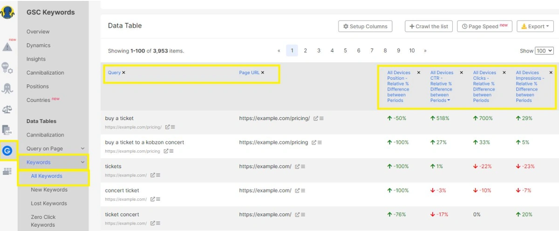Screen dimensions: 559x231
Task: Open the Google Search Console sidebar icon
Action: [x=8, y=150]
